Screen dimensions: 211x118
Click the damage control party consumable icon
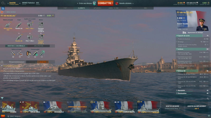(28, 53)
